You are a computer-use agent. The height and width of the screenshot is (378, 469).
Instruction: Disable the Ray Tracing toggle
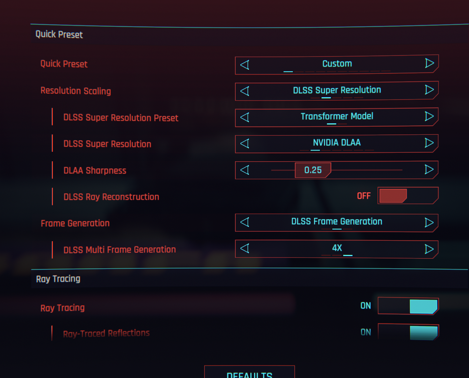[408, 306]
